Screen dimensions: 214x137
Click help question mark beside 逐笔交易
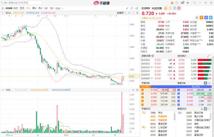pyautogui.click(x=153, y=56)
